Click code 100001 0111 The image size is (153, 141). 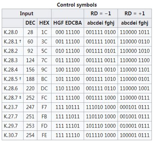click(x=135, y=135)
